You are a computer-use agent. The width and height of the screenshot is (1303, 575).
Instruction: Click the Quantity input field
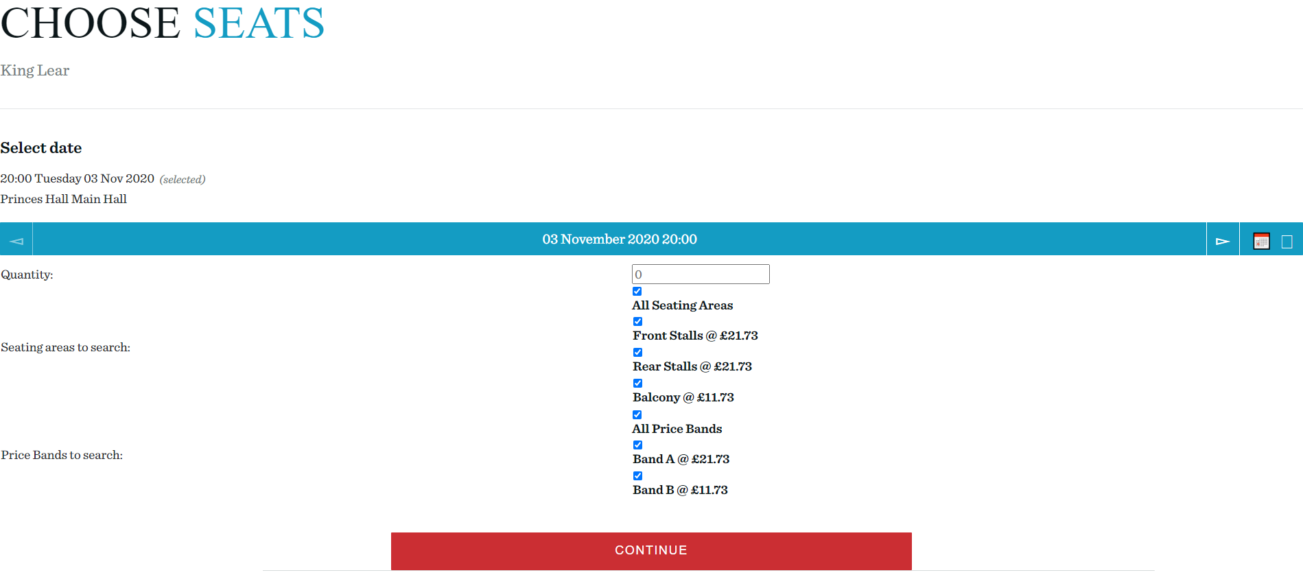[701, 274]
